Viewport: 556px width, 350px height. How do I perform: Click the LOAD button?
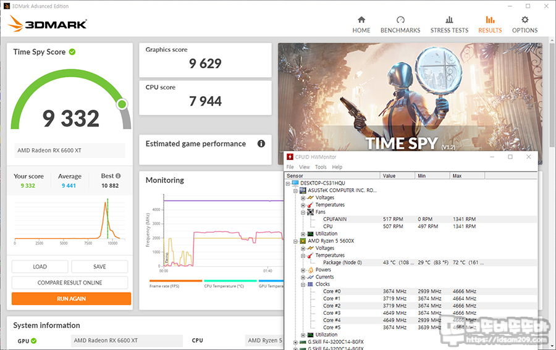(x=40, y=267)
